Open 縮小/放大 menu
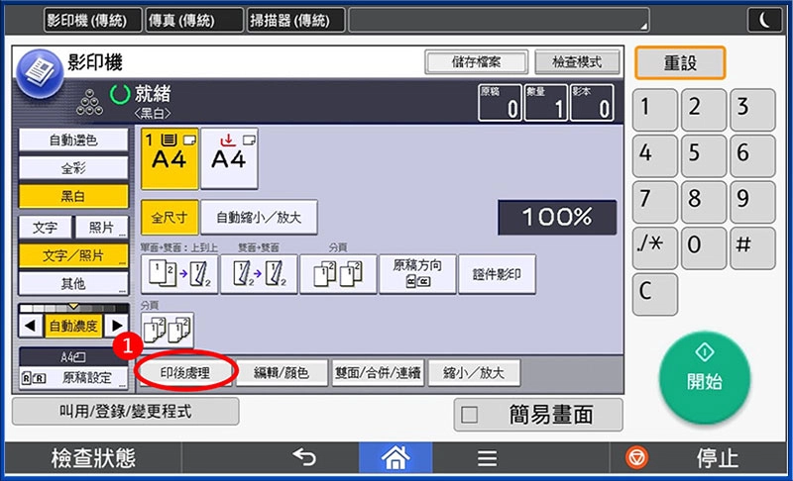This screenshot has width=793, height=481. pyautogui.click(x=474, y=373)
